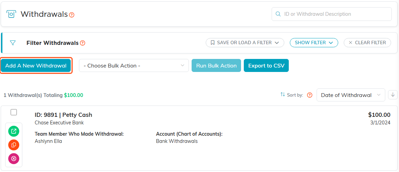This screenshot has width=399, height=172.
Task: Click Bank Withdrawals account text
Action: point(176,141)
